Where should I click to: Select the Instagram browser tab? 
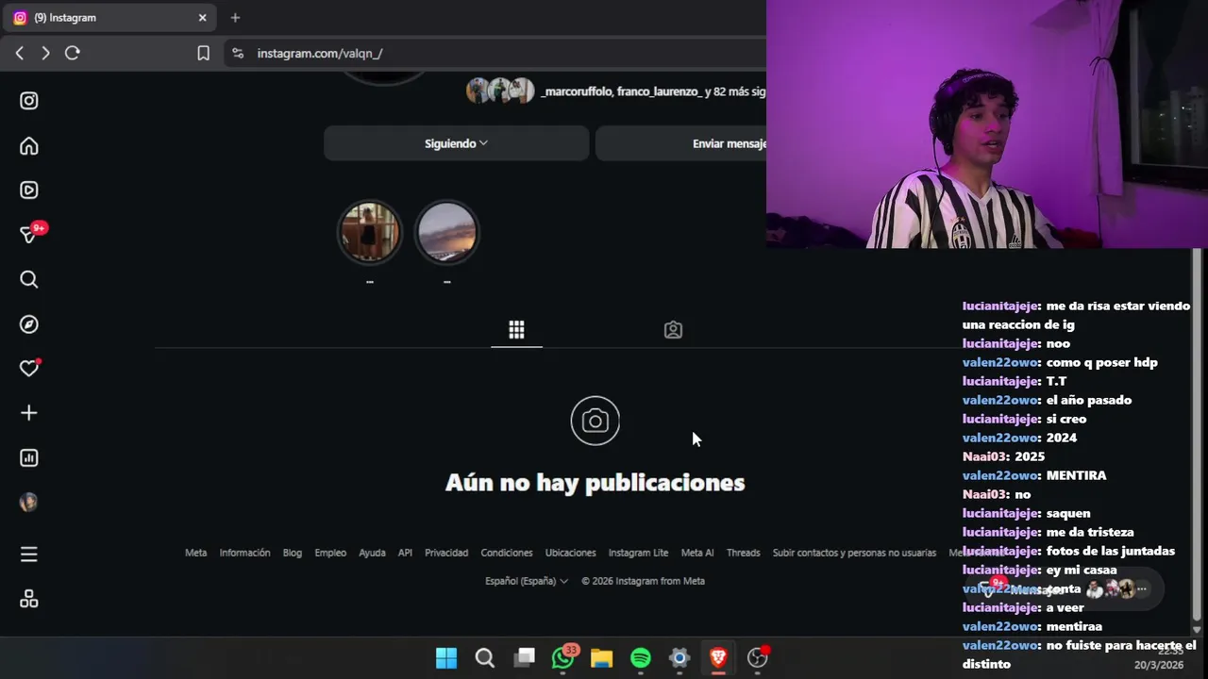(x=109, y=17)
